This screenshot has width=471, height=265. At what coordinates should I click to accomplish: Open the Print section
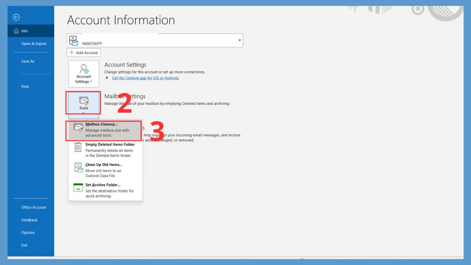[25, 86]
